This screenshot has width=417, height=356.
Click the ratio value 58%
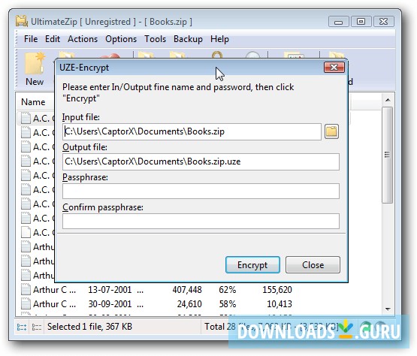click(228, 304)
